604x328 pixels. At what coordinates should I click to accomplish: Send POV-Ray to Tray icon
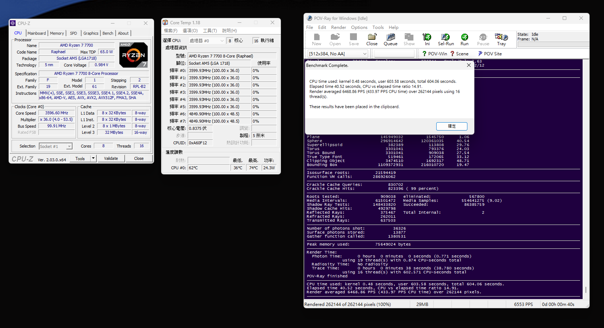click(501, 39)
